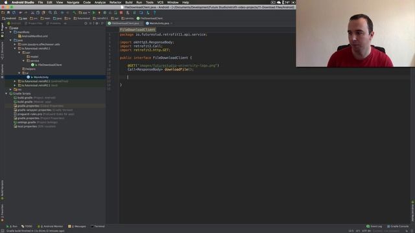Screen dimensions: 415x233
Task: Collapse the java folder node
Action: (x=10, y=40)
